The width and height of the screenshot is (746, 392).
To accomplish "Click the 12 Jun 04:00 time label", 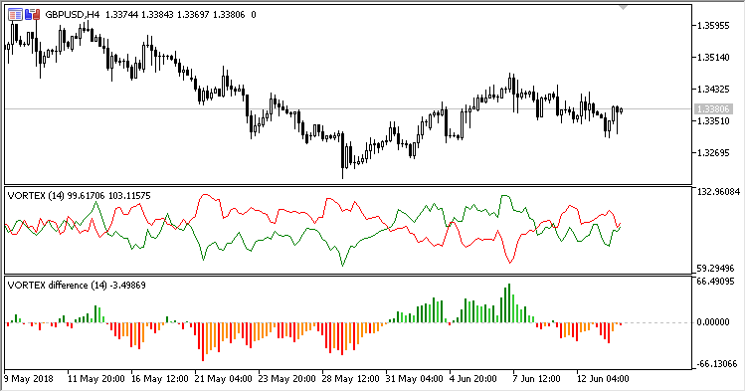I will [x=603, y=379].
